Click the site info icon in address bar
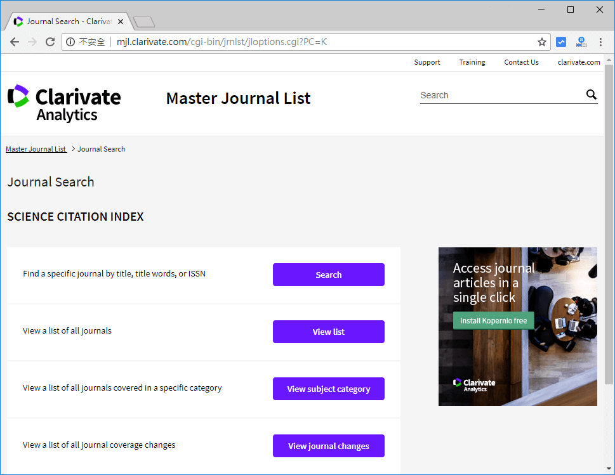 point(71,42)
